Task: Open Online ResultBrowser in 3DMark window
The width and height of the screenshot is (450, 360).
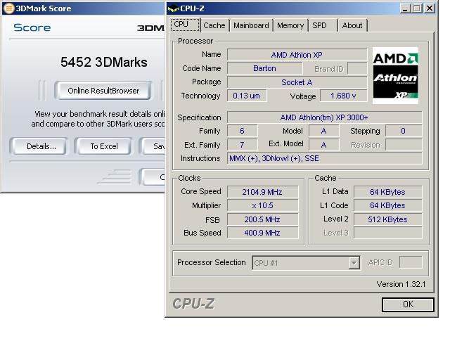Action: (103, 91)
